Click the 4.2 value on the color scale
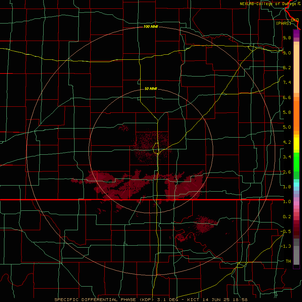 pyautogui.click(x=287, y=142)
